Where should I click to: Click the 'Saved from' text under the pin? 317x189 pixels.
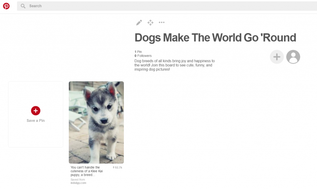78,179
